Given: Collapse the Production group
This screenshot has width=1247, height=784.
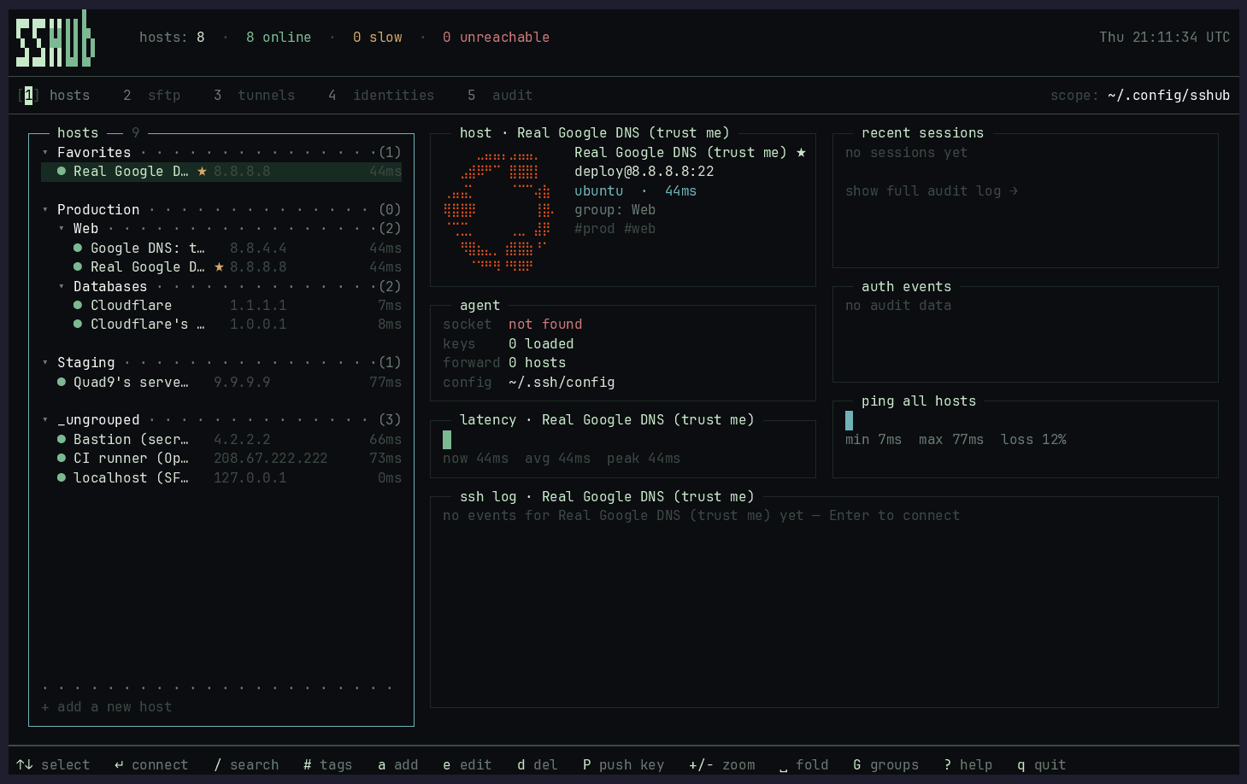Looking at the screenshot, I should pyautogui.click(x=45, y=210).
